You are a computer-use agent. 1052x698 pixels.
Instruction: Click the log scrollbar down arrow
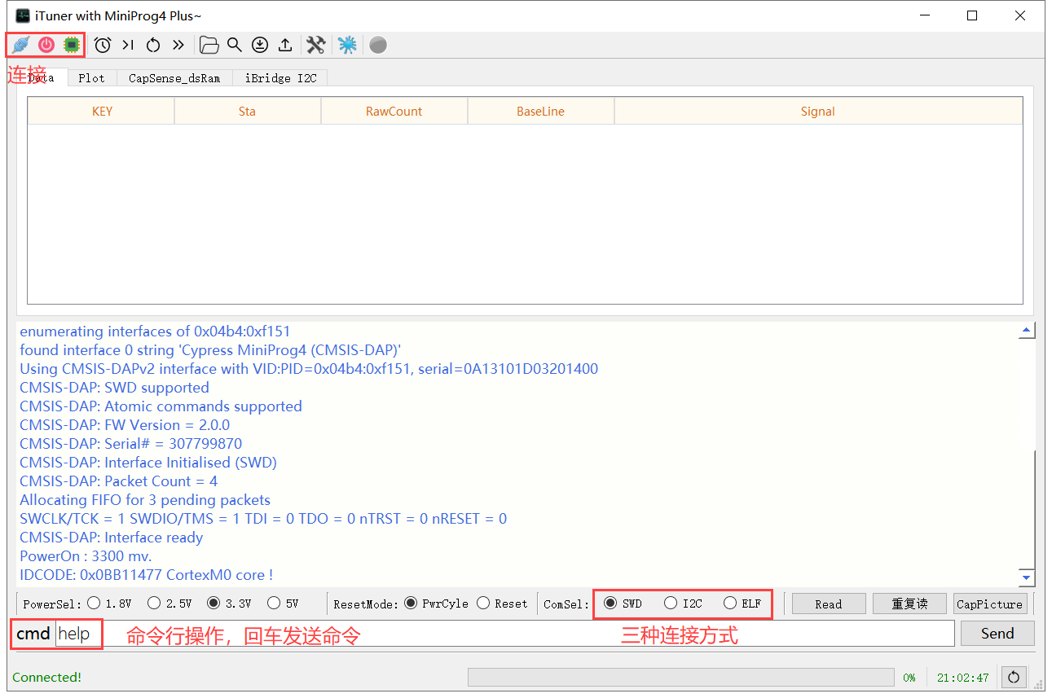click(1028, 577)
